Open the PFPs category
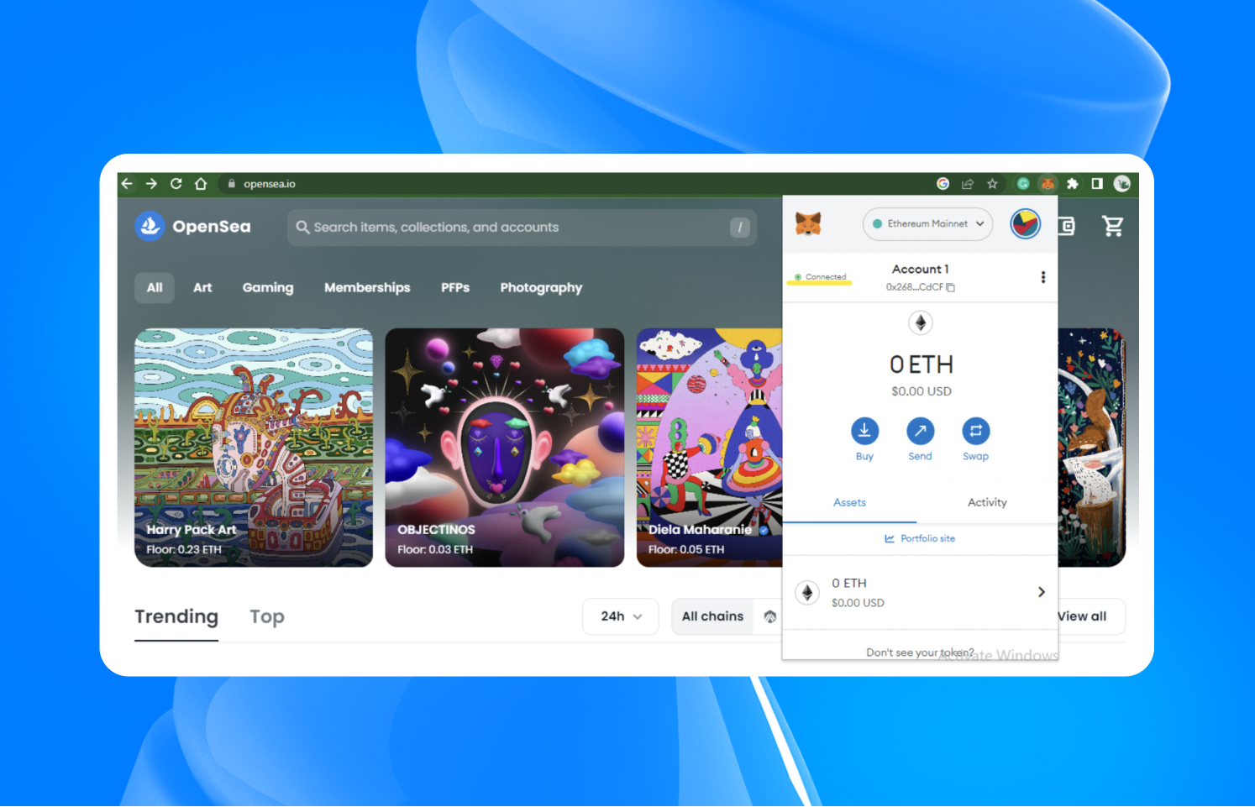This screenshot has height=807, width=1255. click(x=455, y=287)
